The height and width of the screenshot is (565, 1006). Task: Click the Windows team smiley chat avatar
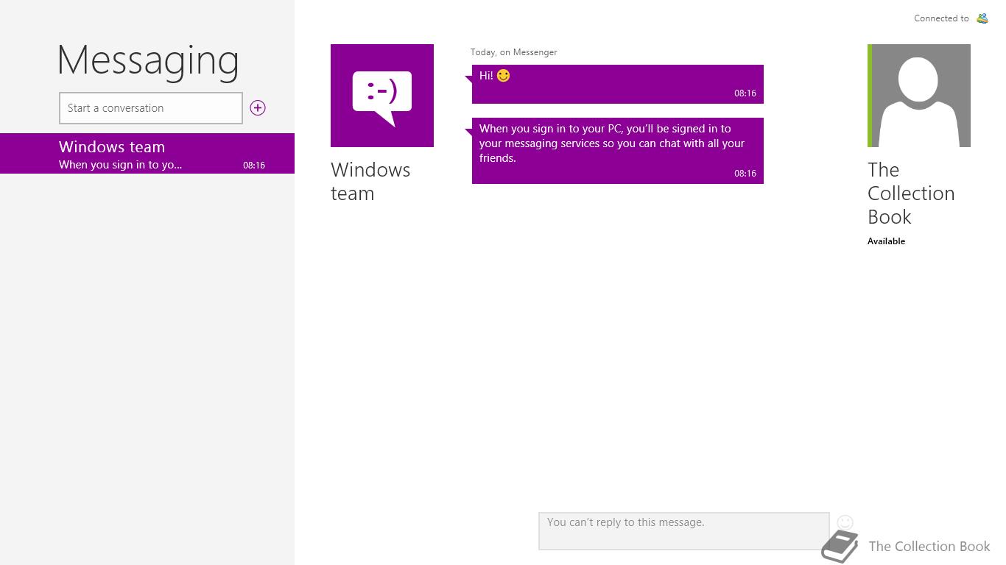click(382, 96)
